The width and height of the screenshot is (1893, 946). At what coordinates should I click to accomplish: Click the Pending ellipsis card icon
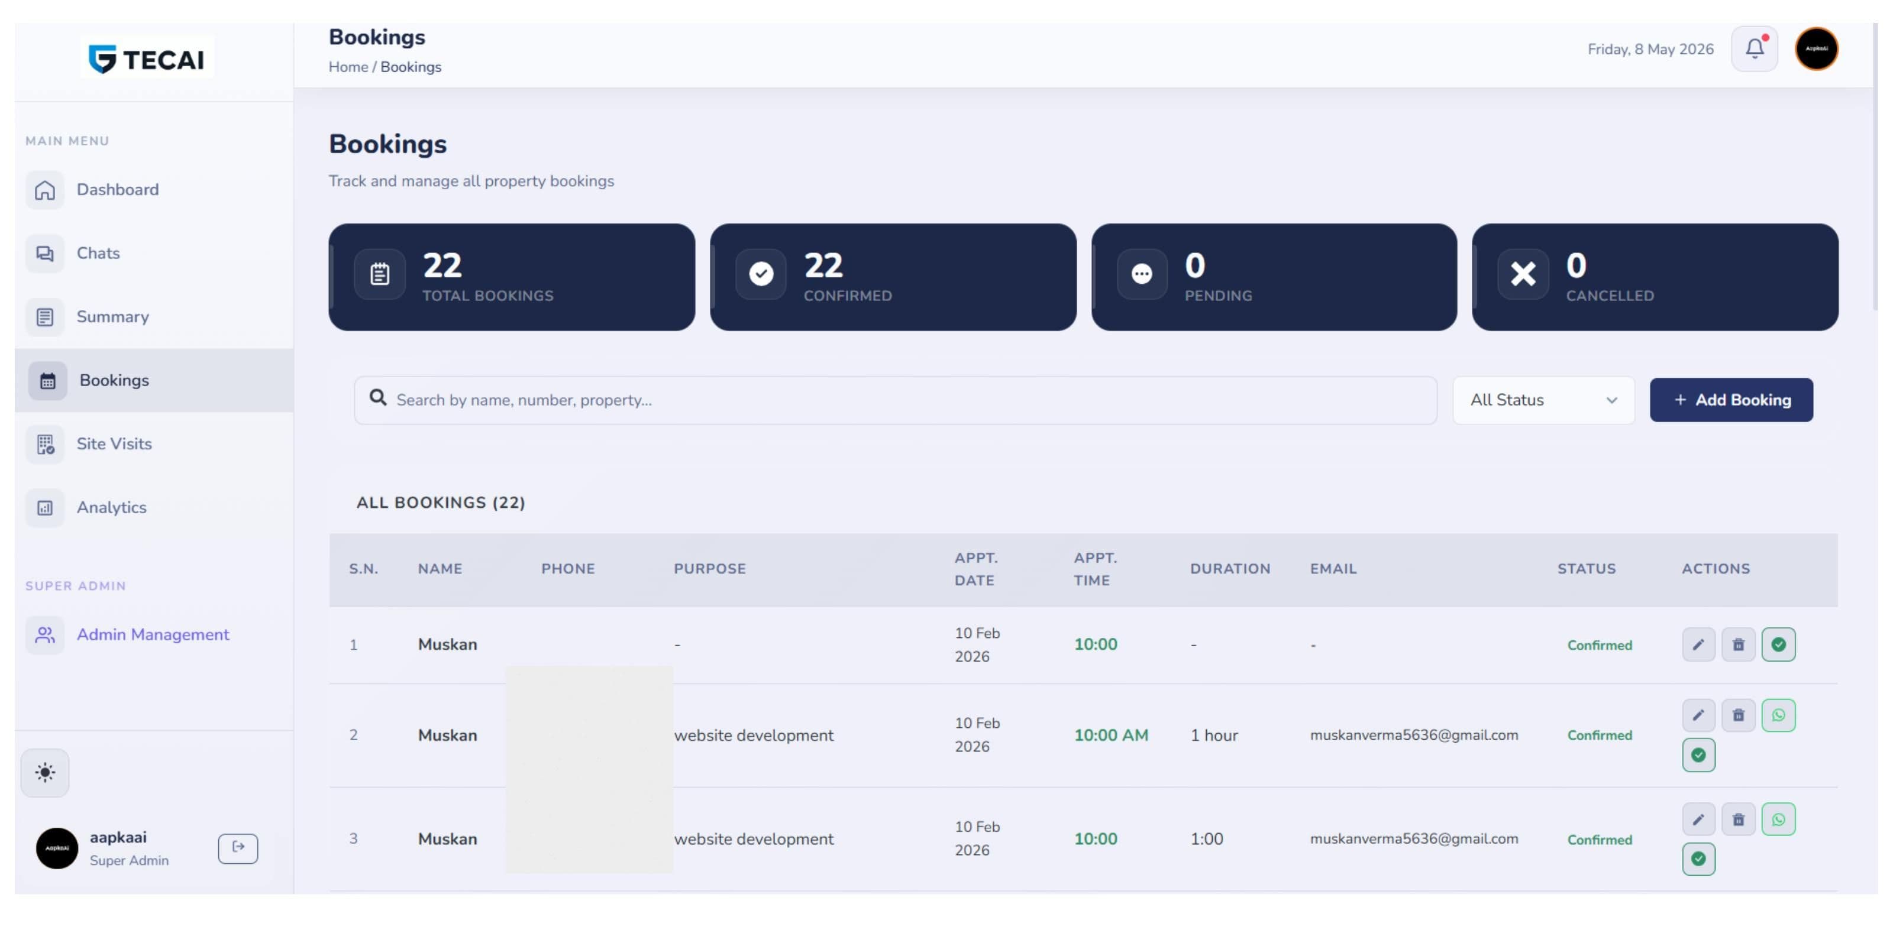1142,274
